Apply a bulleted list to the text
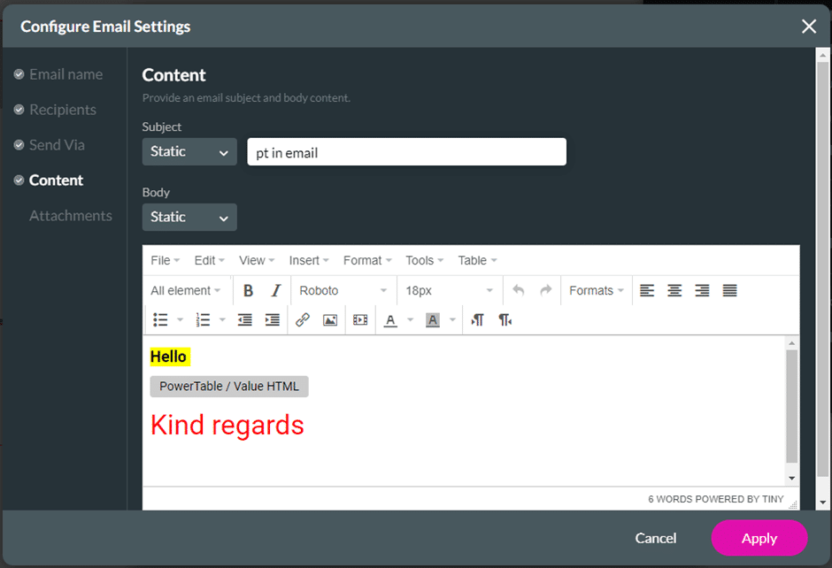 point(161,319)
